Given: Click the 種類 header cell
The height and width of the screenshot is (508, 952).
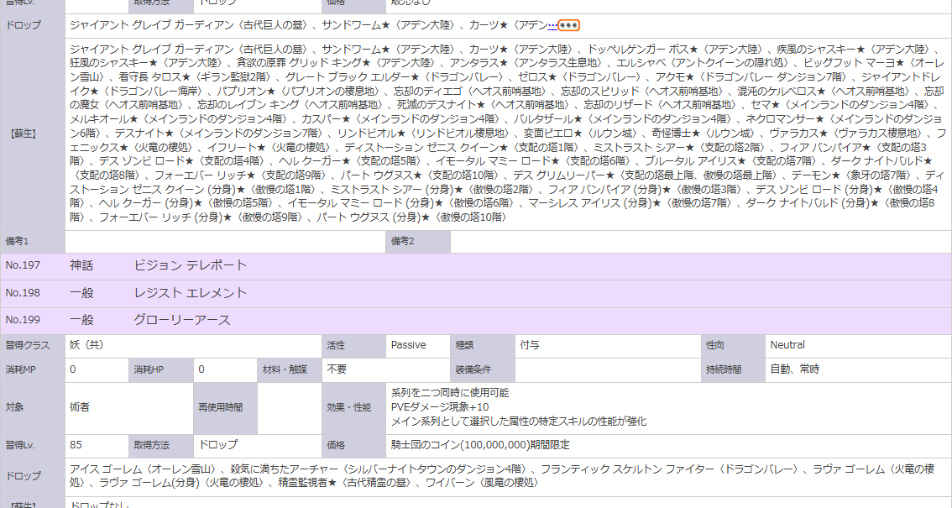Looking at the screenshot, I should (482, 345).
